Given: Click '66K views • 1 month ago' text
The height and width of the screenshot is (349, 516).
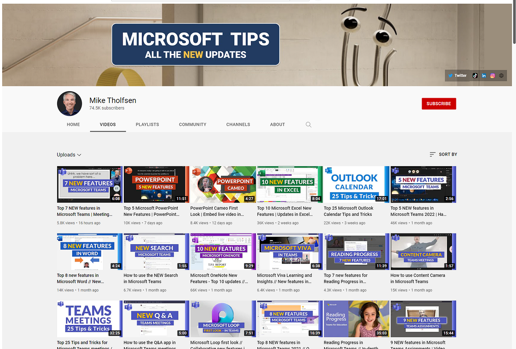Looking at the screenshot, I should coord(211,290).
